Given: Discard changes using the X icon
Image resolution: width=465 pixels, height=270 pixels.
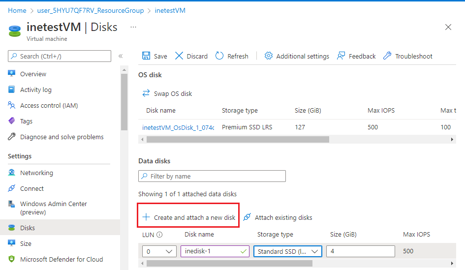Looking at the screenshot, I should click(x=179, y=56).
